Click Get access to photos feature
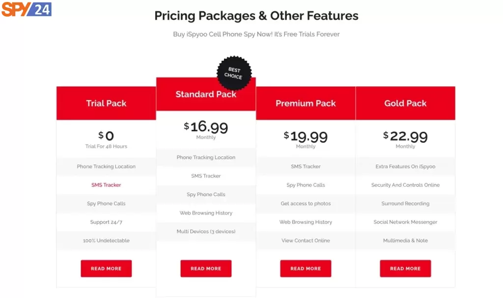 [306, 203]
